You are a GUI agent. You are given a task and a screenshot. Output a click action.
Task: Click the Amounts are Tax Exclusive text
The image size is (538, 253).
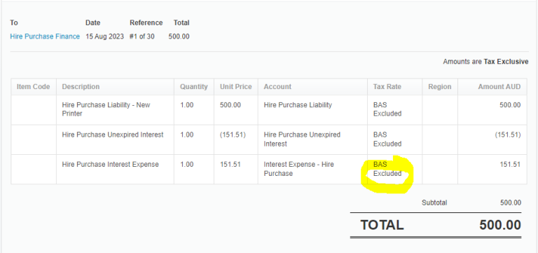coord(485,62)
